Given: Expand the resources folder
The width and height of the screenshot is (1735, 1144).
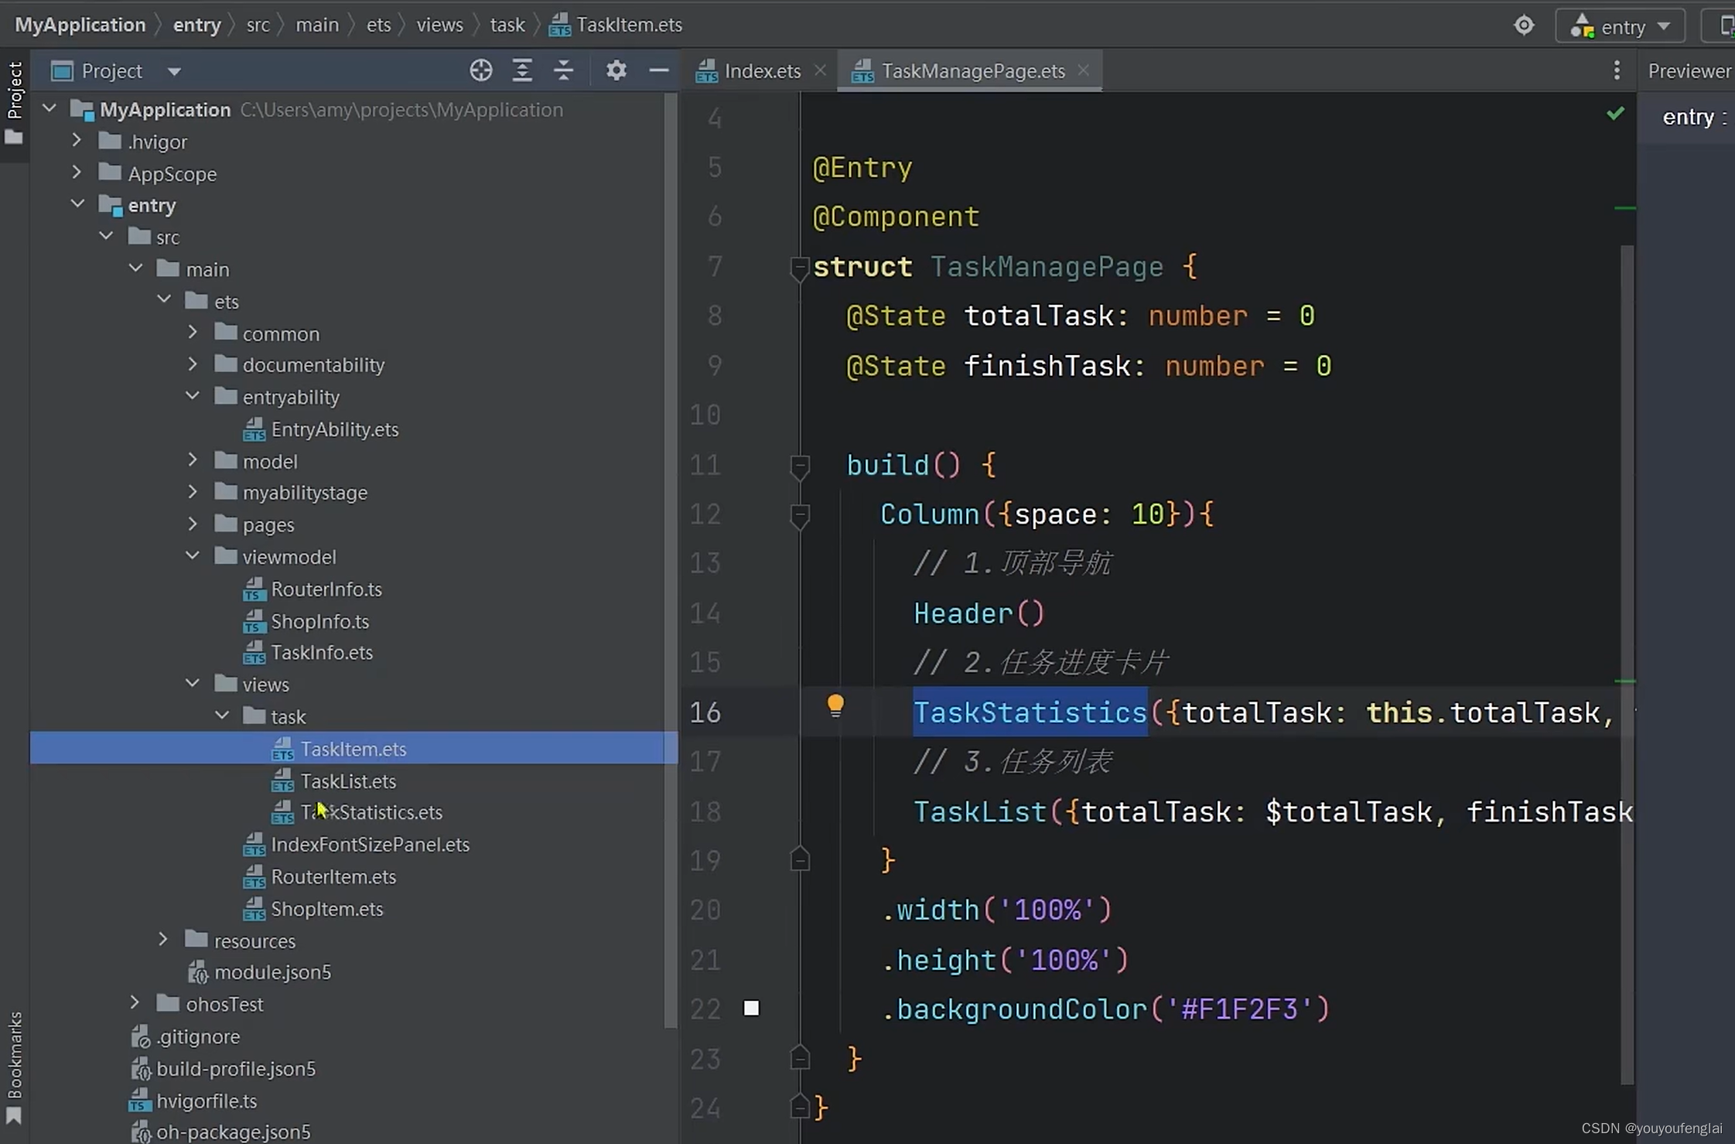Looking at the screenshot, I should (163, 939).
